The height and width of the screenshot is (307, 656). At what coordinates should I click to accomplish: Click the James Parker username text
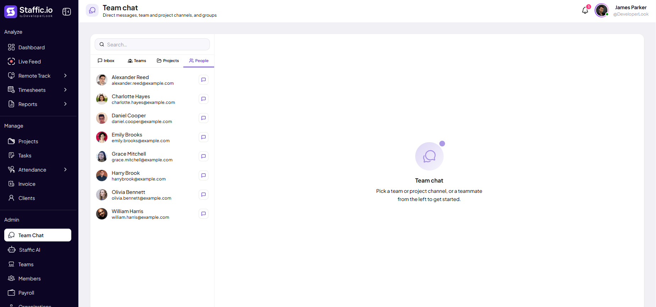[x=630, y=7]
